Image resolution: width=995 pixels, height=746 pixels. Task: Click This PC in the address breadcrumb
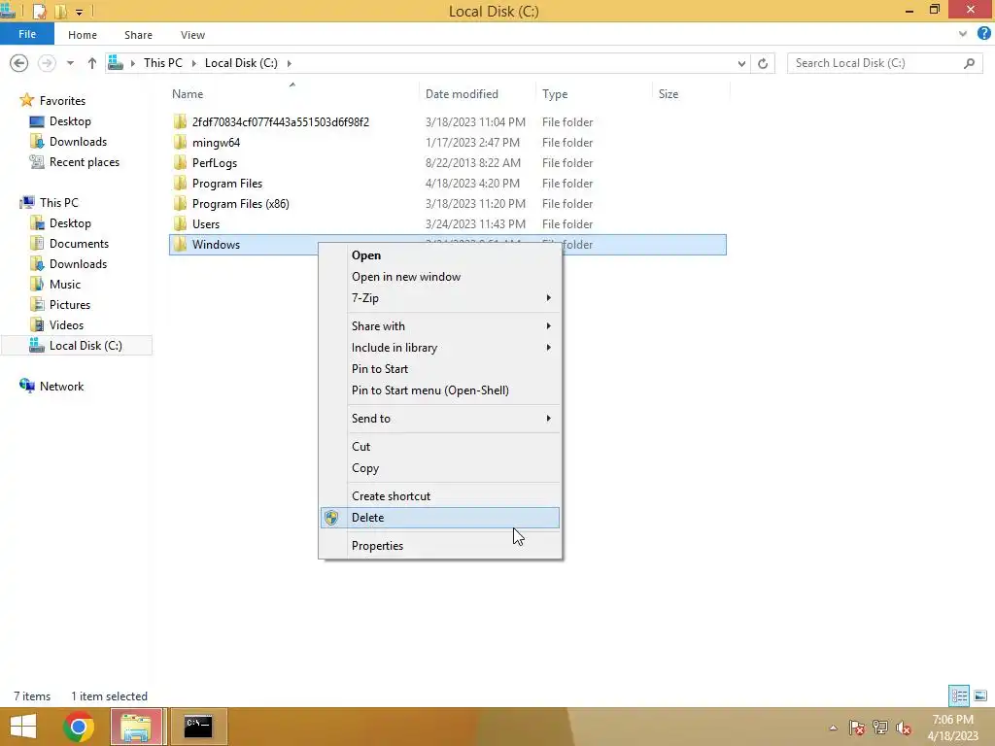pos(163,63)
